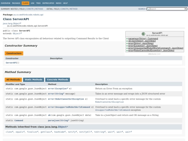Open the ok method link
Image resolution: width=188 pixels, height=141 pixels.
pyautogui.click(x=49, y=115)
